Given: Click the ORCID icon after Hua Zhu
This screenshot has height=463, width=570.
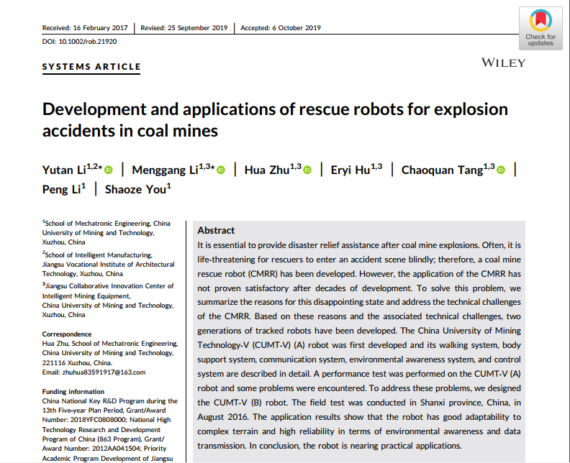Looking at the screenshot, I should pyautogui.click(x=307, y=170).
